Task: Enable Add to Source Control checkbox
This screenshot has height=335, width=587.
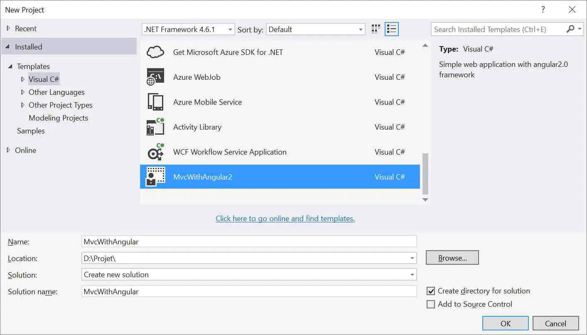Action: click(431, 304)
